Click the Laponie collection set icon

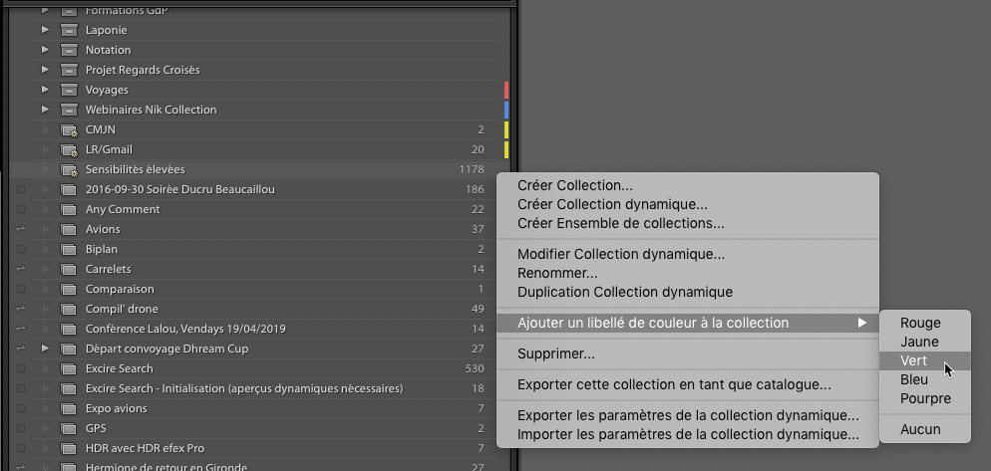[x=68, y=30]
